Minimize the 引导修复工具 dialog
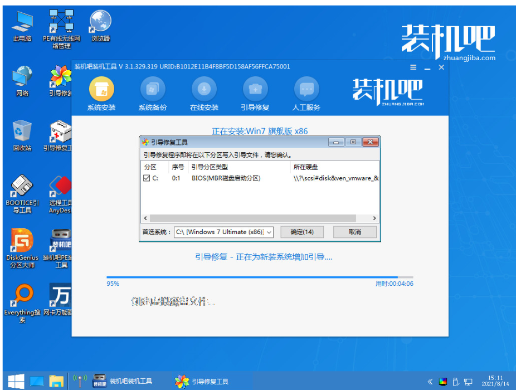The height and width of the screenshot is (390, 516). click(x=336, y=142)
